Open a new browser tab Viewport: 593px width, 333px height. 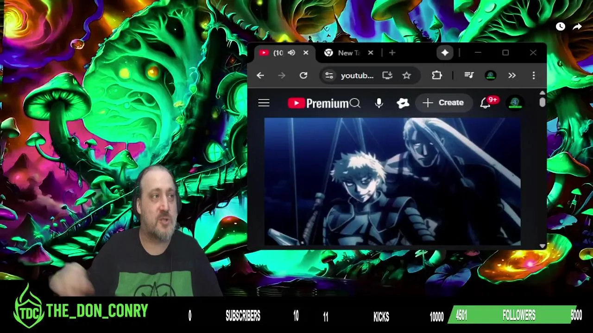coord(392,53)
